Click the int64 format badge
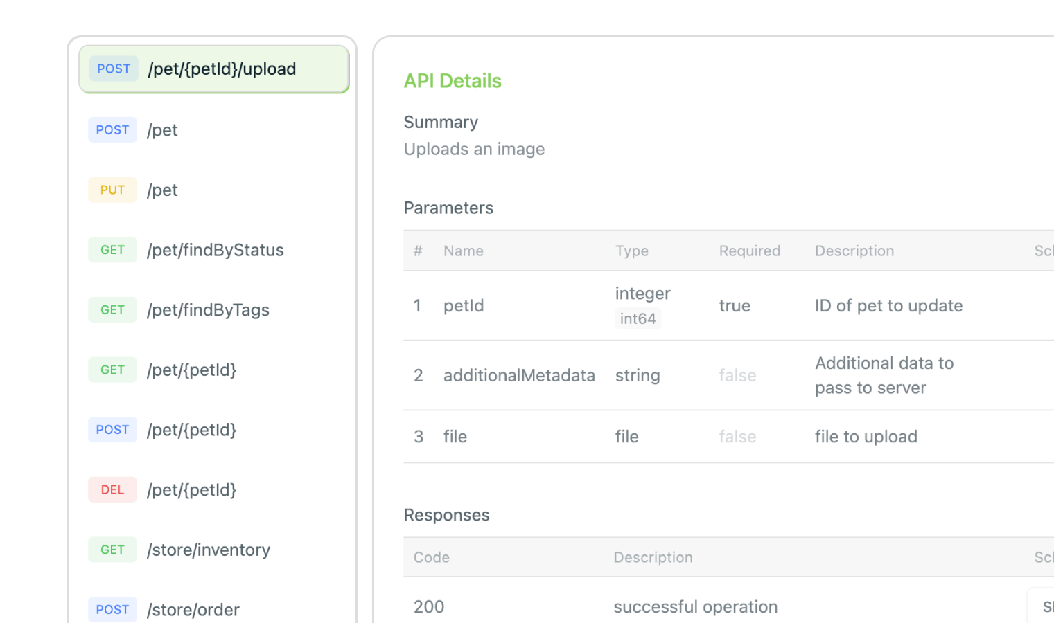 (638, 318)
